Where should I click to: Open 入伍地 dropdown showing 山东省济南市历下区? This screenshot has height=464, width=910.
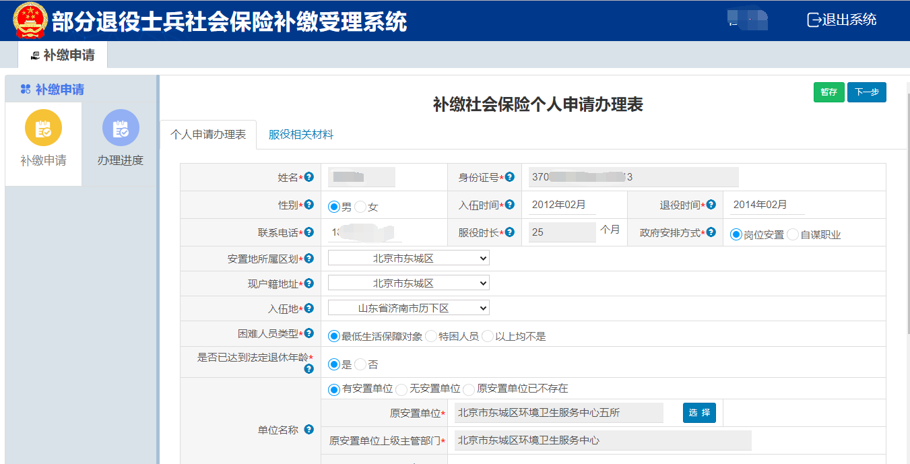(x=409, y=308)
